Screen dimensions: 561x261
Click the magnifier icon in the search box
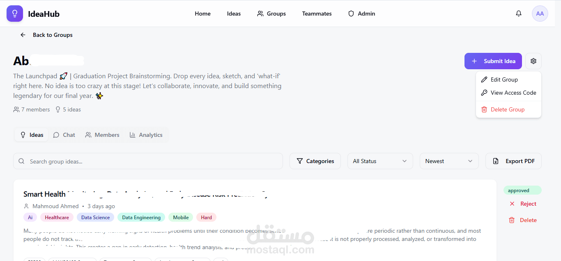pos(22,161)
